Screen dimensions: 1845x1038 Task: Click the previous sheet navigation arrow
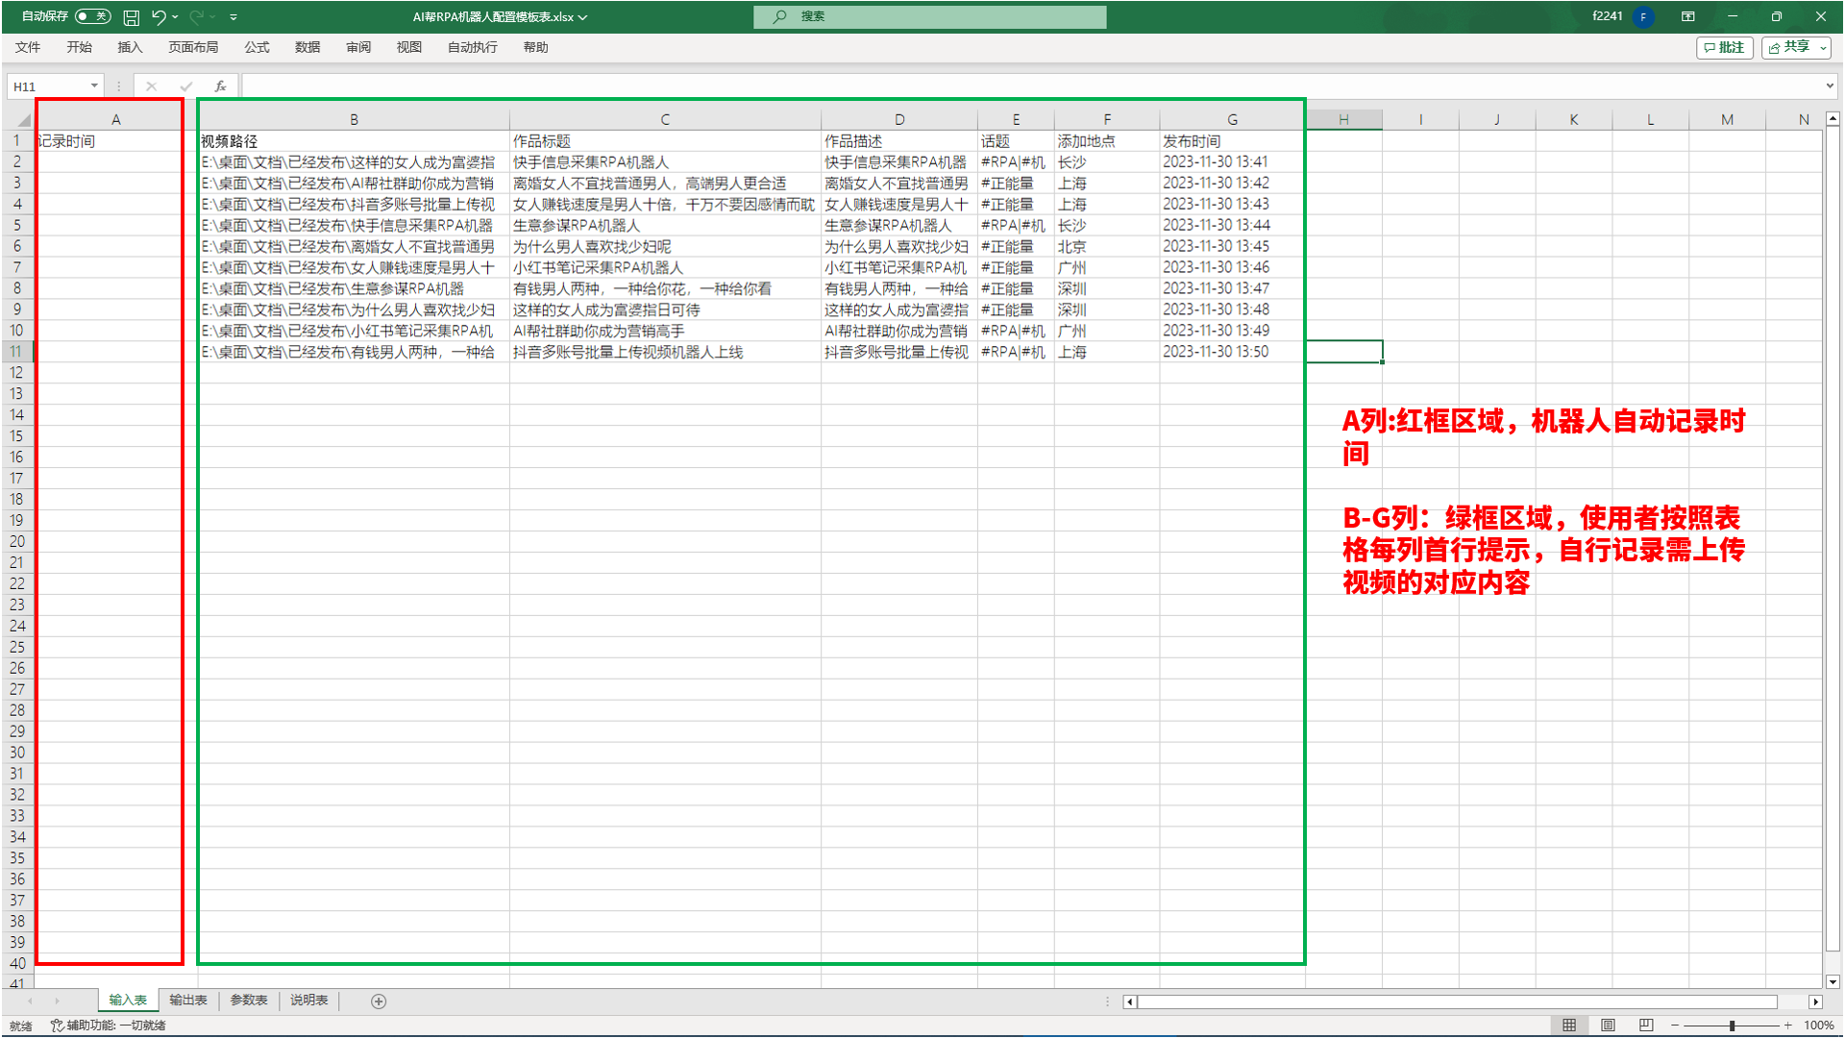[x=30, y=1001]
